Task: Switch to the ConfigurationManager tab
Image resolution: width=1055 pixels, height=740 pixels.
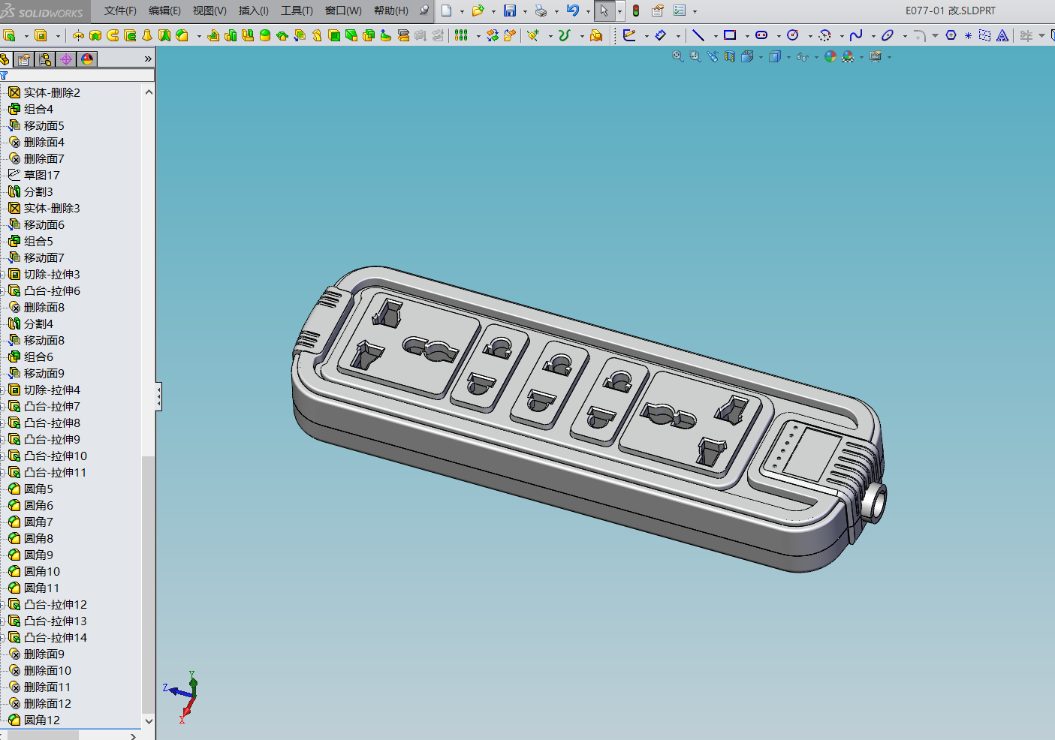Action: 46,59
